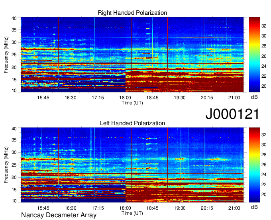271x220 pixels.
Task: Click Frequency (MHz) label of Left Handed plot
Action: pyautogui.click(x=6, y=165)
